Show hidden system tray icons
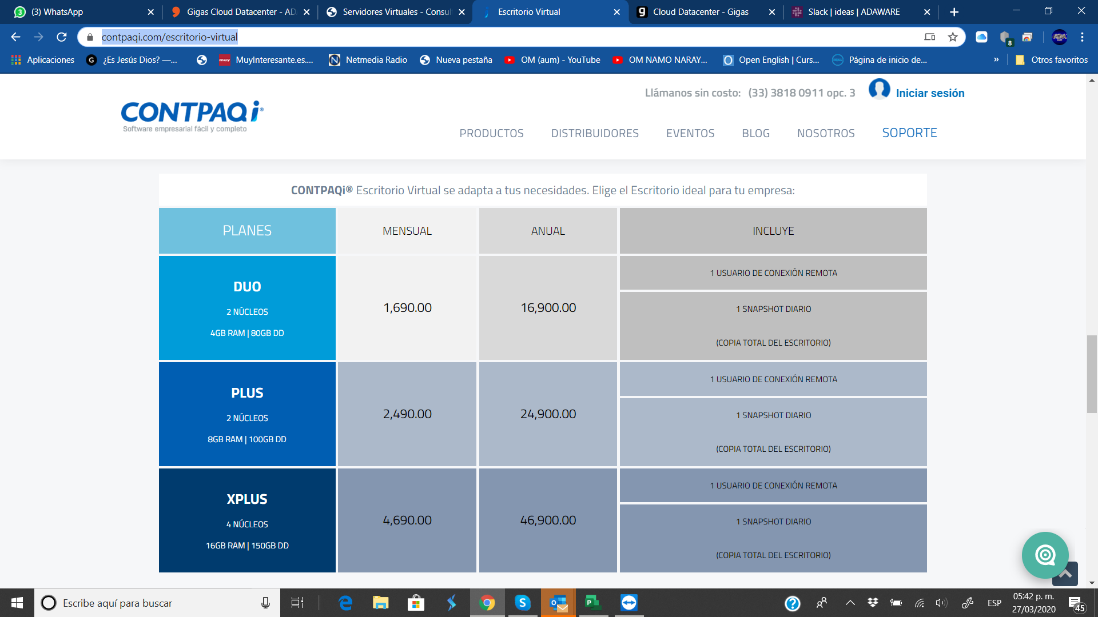 pos(850,603)
